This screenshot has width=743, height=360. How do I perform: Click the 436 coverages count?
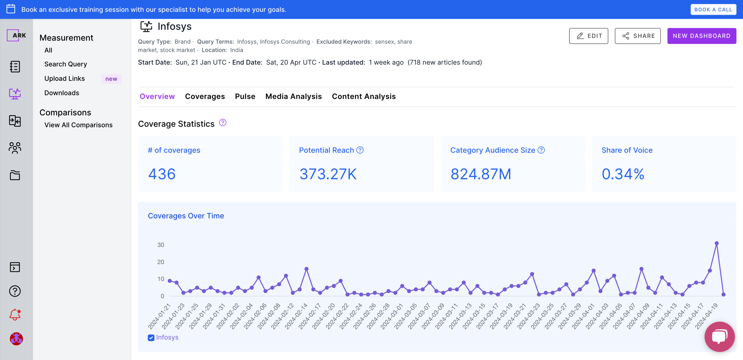tap(162, 174)
